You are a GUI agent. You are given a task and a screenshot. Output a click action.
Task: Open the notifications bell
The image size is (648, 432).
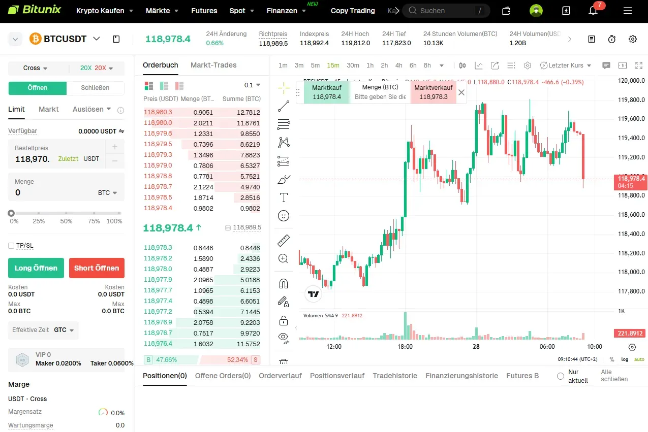point(593,11)
